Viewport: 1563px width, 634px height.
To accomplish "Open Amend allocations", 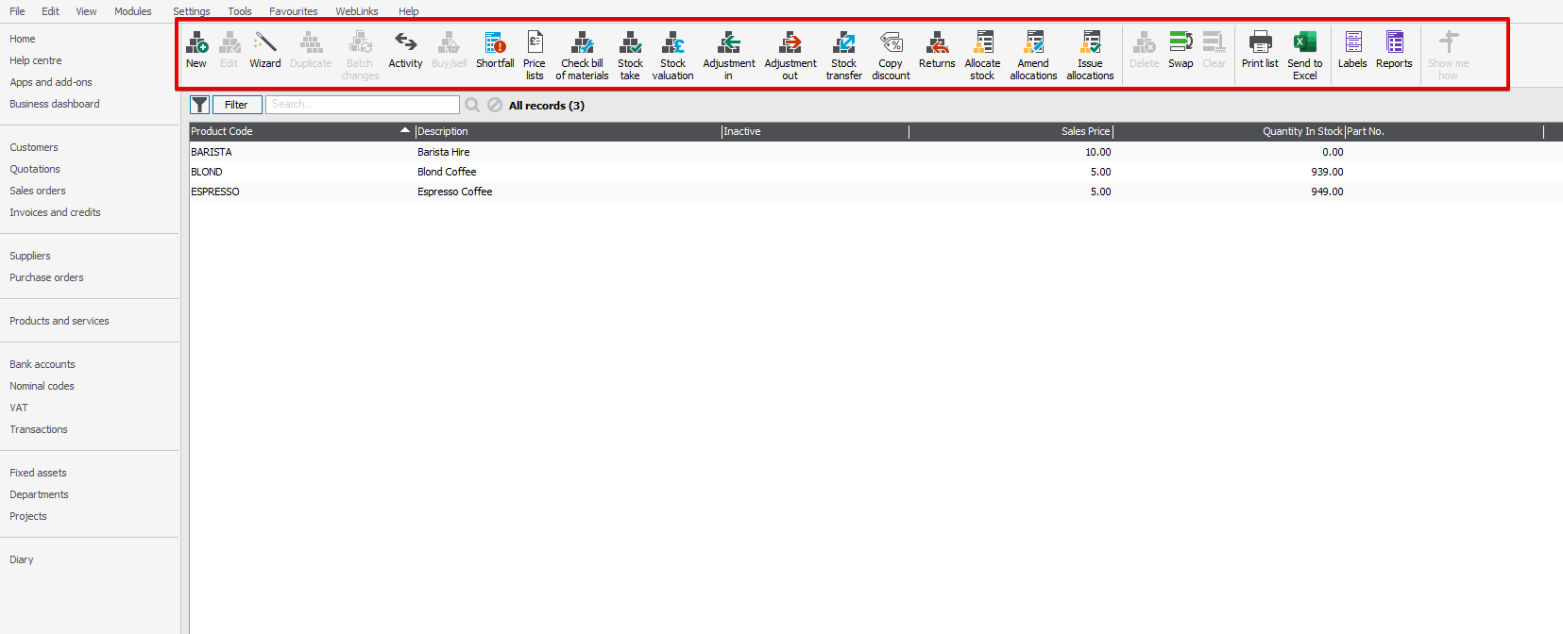I will coord(1033,55).
